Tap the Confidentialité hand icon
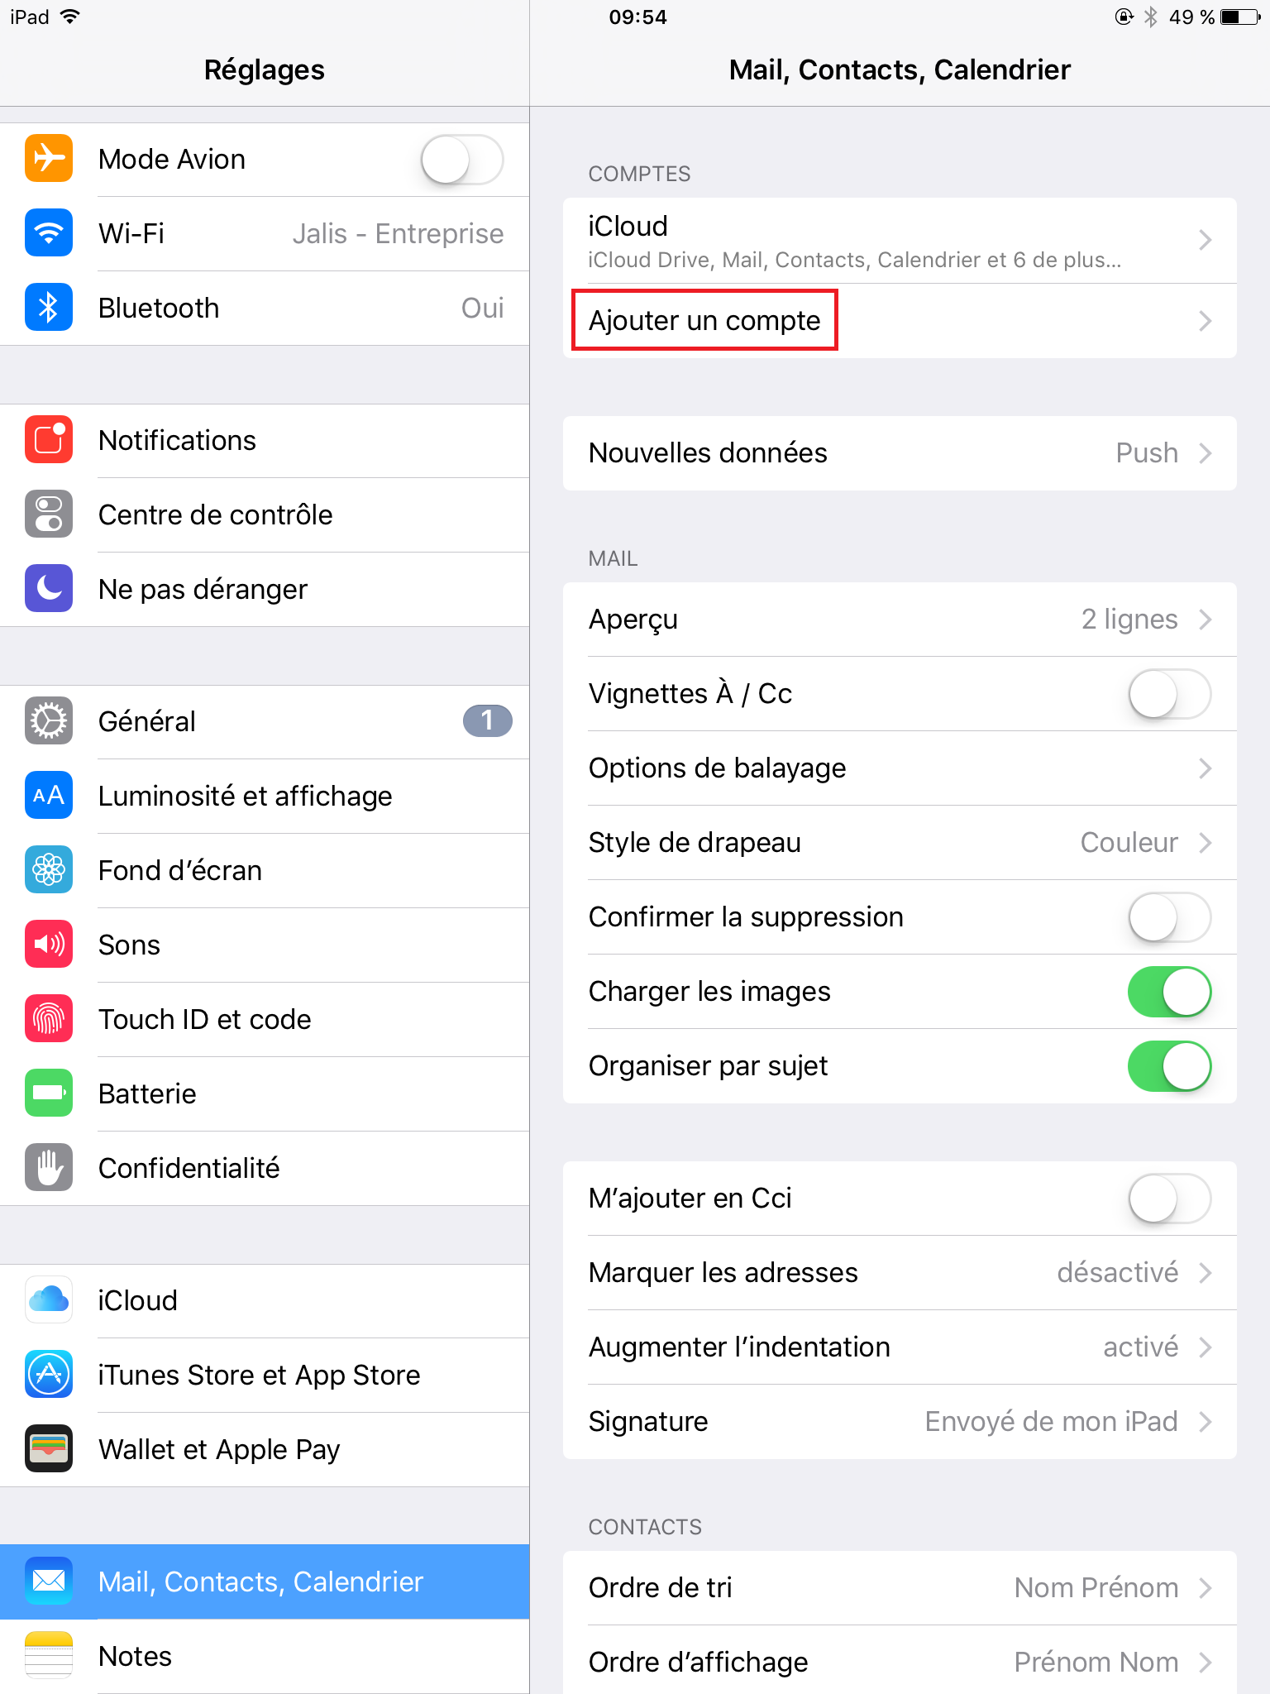Viewport: 1270px width, 1694px height. click(49, 1167)
